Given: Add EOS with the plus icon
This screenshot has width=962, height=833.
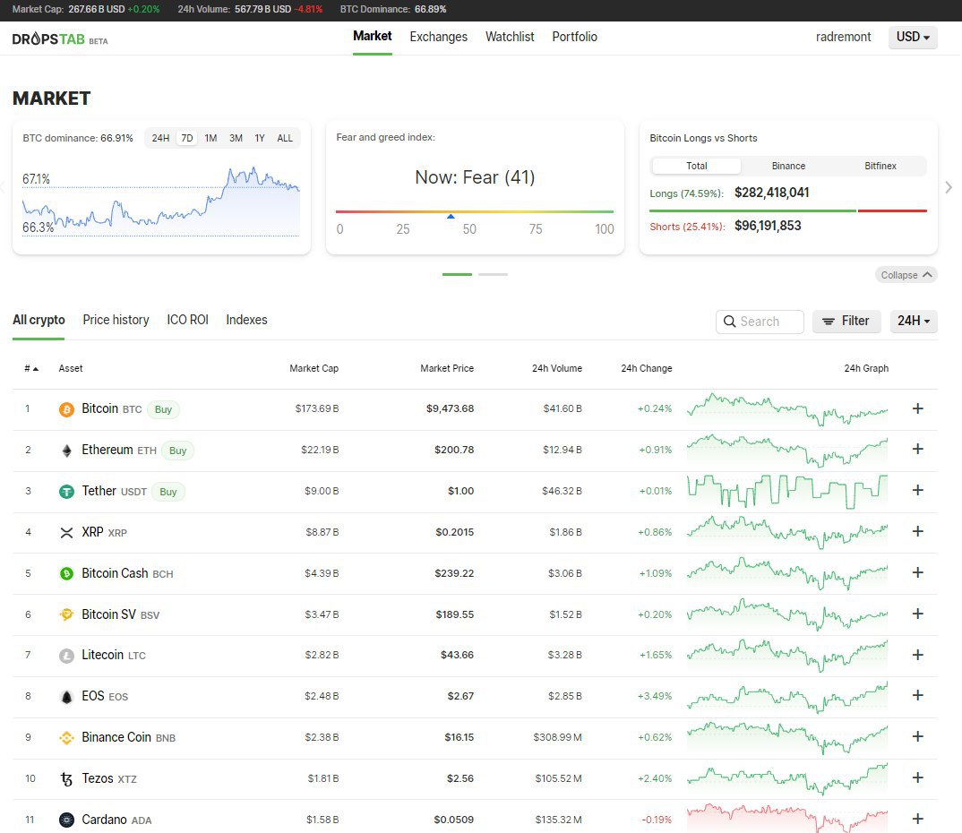Looking at the screenshot, I should (x=917, y=696).
